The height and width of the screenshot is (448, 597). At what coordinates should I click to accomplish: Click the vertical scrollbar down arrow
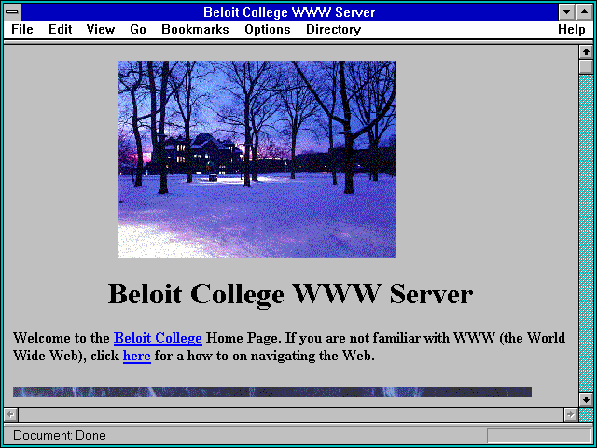[586, 399]
